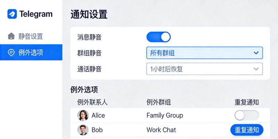
Task: Open the 通话静音 dropdown showing 1小时后恢复
Action: coord(204,69)
